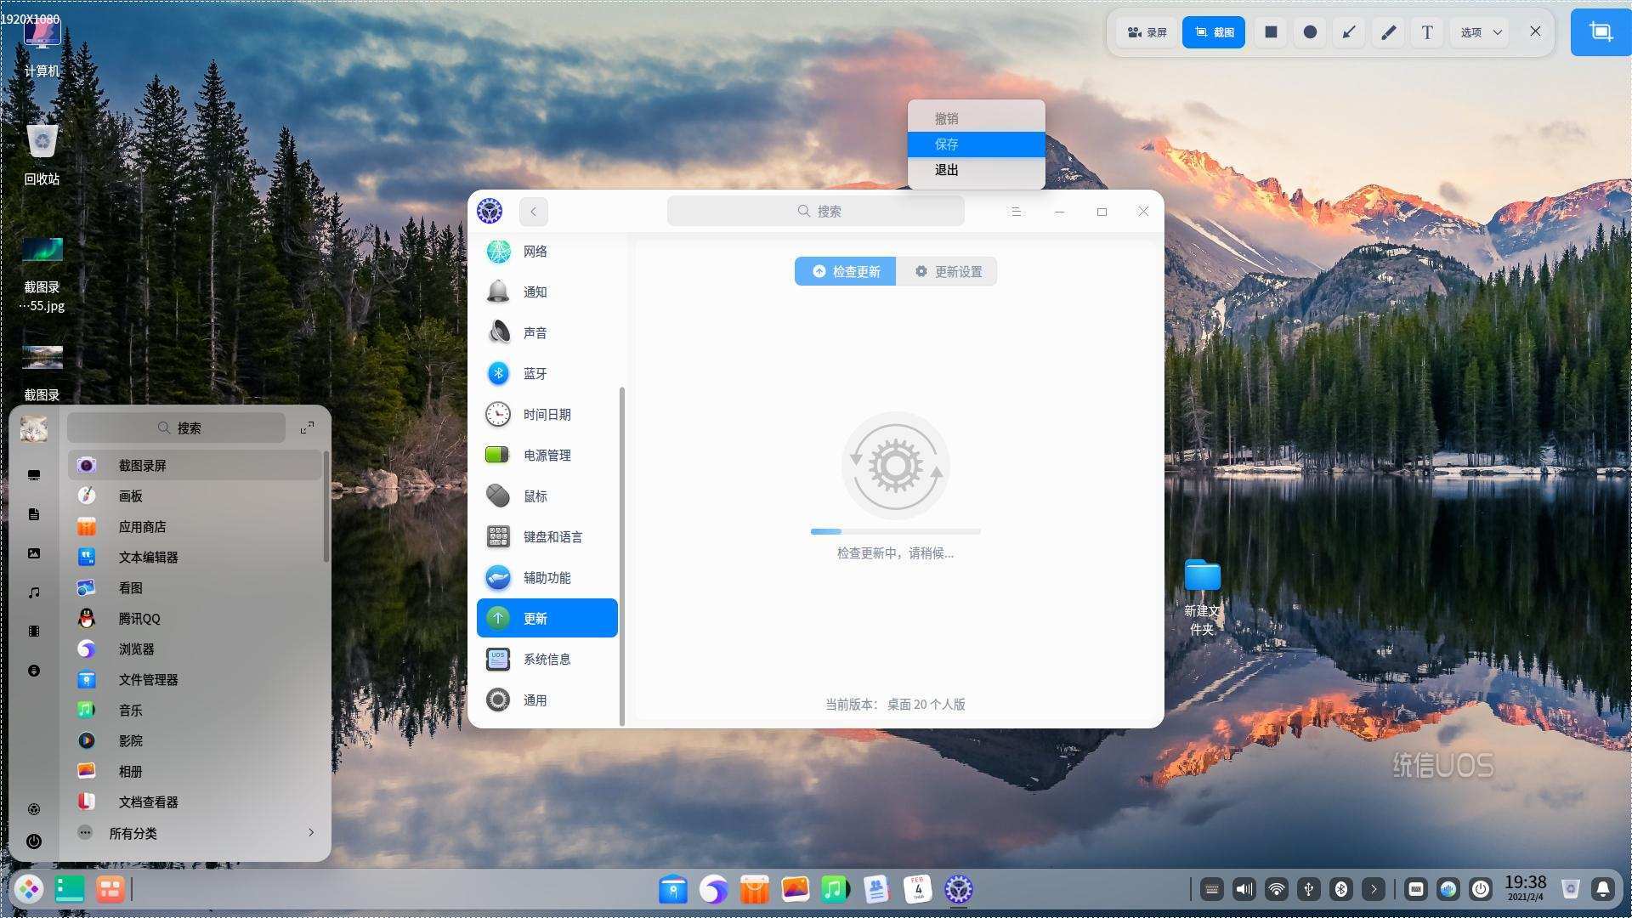Open the 选项 options dropdown
Image resolution: width=1632 pixels, height=918 pixels.
tap(1481, 32)
